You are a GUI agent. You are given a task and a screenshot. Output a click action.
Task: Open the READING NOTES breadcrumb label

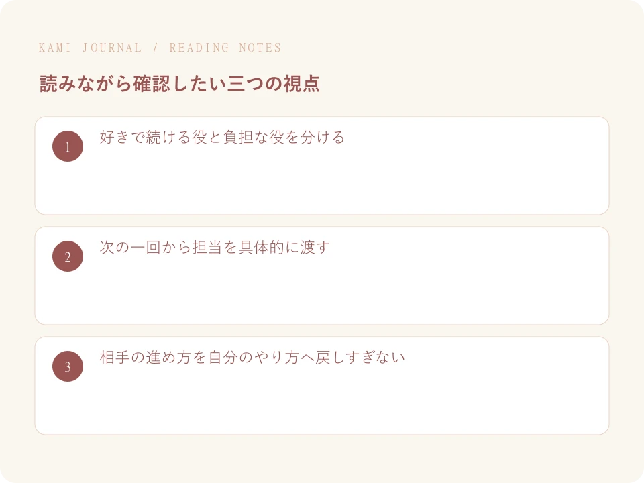pyautogui.click(x=225, y=48)
